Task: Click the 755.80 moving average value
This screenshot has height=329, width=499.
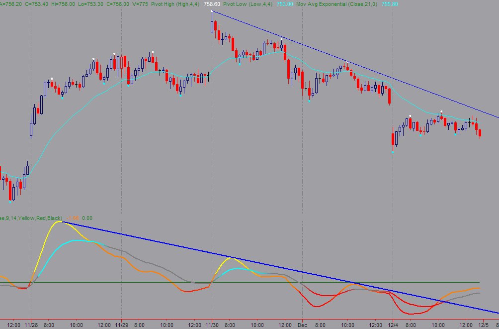Action: point(390,4)
